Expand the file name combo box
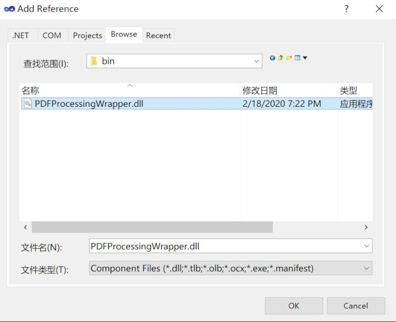The width and height of the screenshot is (396, 322). click(x=366, y=246)
